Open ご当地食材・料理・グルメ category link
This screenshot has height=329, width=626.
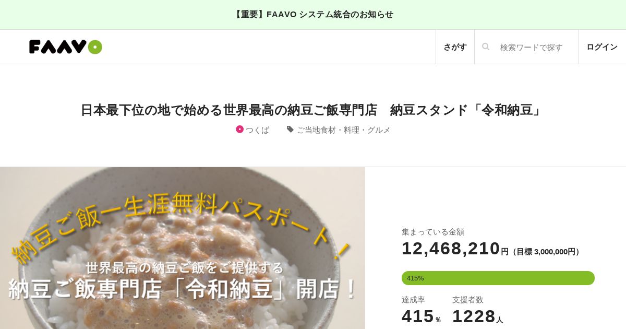tap(343, 130)
